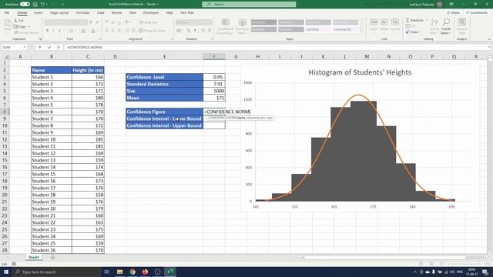This screenshot has height=277, width=493.
Task: Click the Copy icon
Action: click(15, 27)
